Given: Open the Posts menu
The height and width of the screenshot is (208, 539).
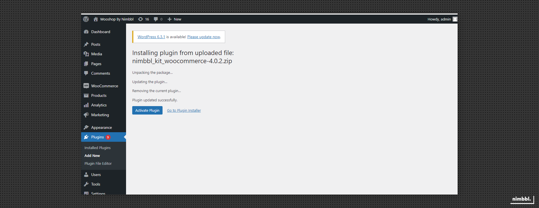Looking at the screenshot, I should [x=104, y=44].
